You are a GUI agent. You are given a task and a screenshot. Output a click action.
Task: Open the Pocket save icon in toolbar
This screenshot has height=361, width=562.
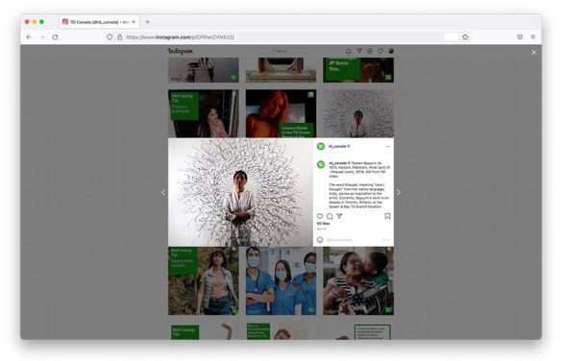click(x=520, y=36)
